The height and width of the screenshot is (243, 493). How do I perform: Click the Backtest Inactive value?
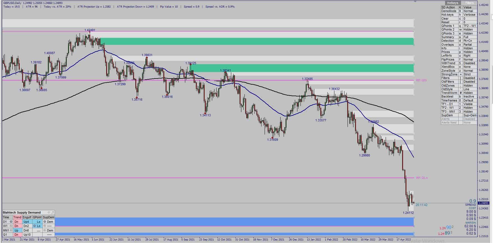pyautogui.click(x=469, y=96)
